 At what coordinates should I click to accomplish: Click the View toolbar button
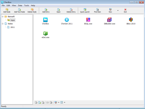(110, 10)
